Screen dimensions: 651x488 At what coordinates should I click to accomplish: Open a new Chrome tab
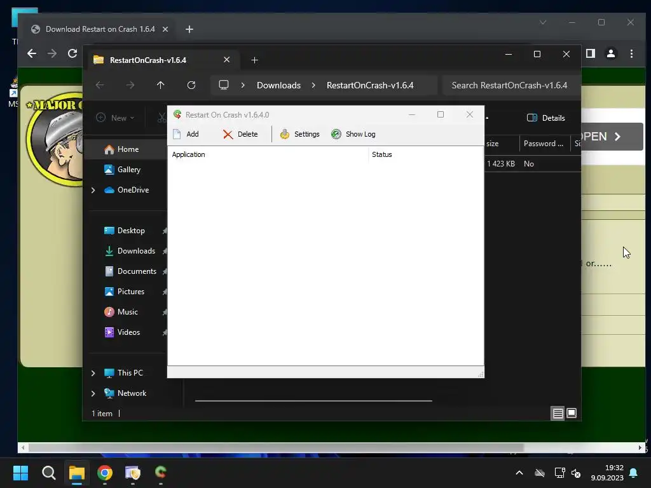pyautogui.click(x=189, y=29)
